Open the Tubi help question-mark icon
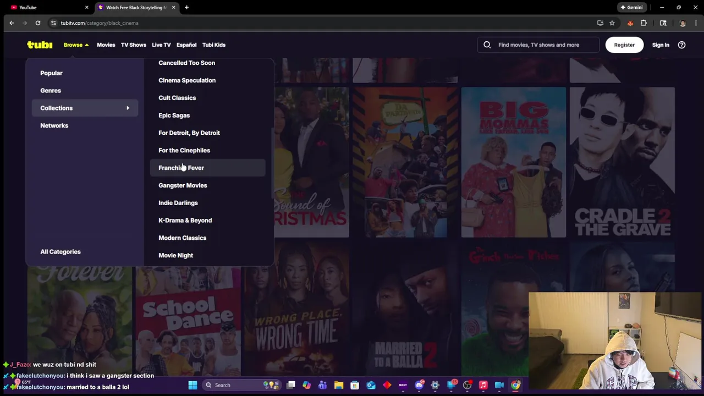This screenshot has width=704, height=396. coord(681,45)
